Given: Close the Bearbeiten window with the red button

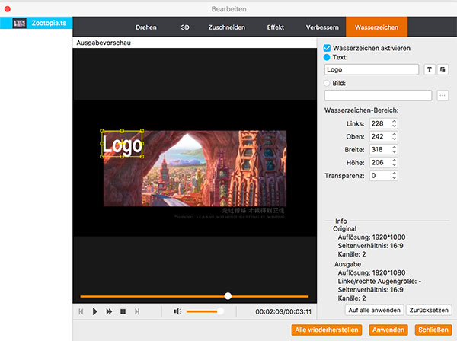Looking at the screenshot, I should (x=8, y=9).
